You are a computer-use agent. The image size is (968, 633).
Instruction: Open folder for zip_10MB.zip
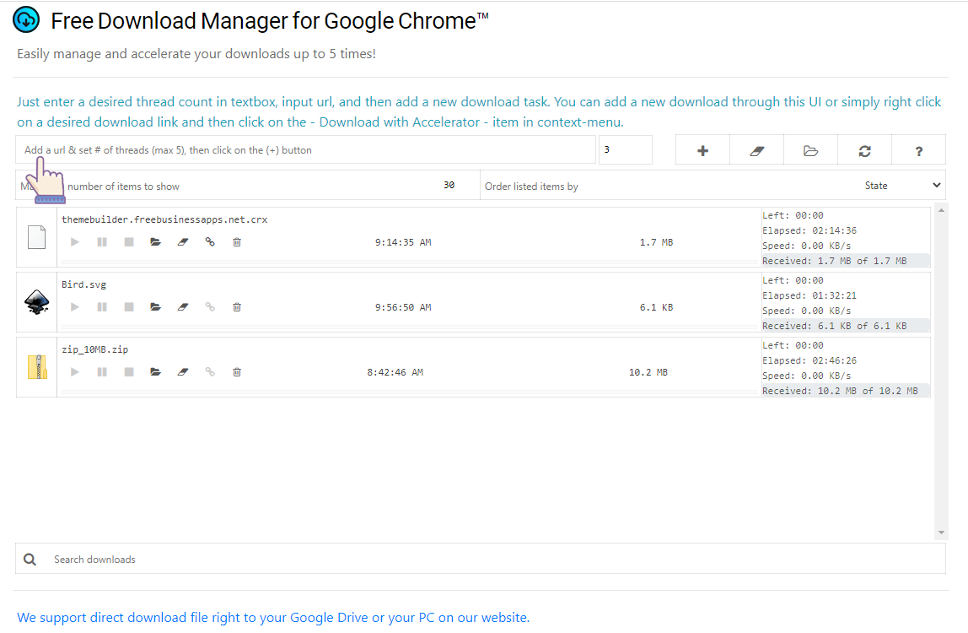click(x=155, y=372)
